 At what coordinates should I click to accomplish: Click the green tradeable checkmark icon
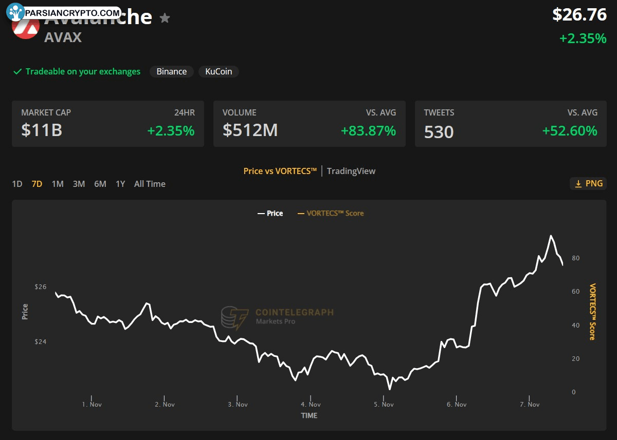[x=17, y=72]
